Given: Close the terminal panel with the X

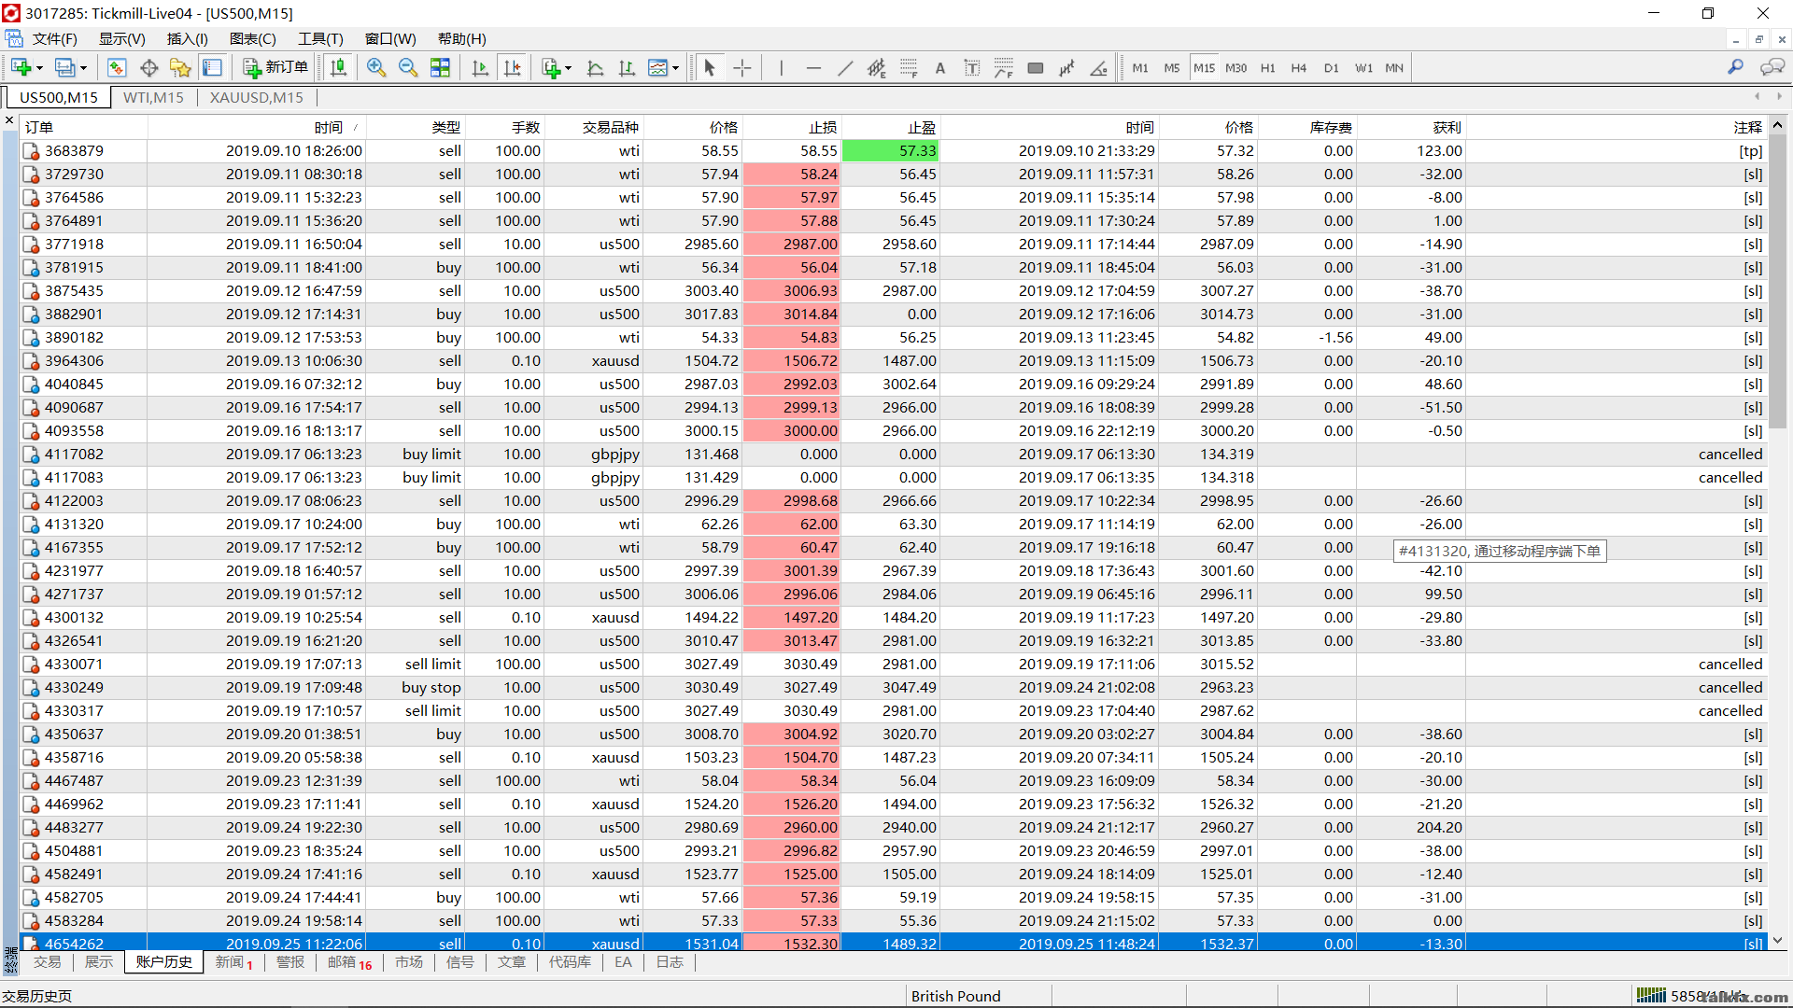Looking at the screenshot, I should click(9, 120).
